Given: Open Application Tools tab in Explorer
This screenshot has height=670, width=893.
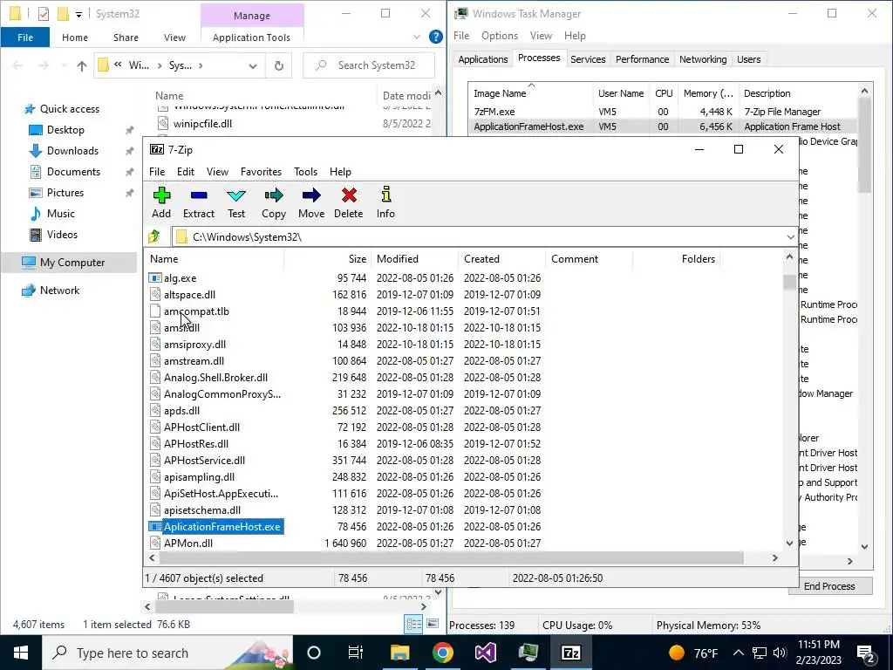Looking at the screenshot, I should (251, 38).
